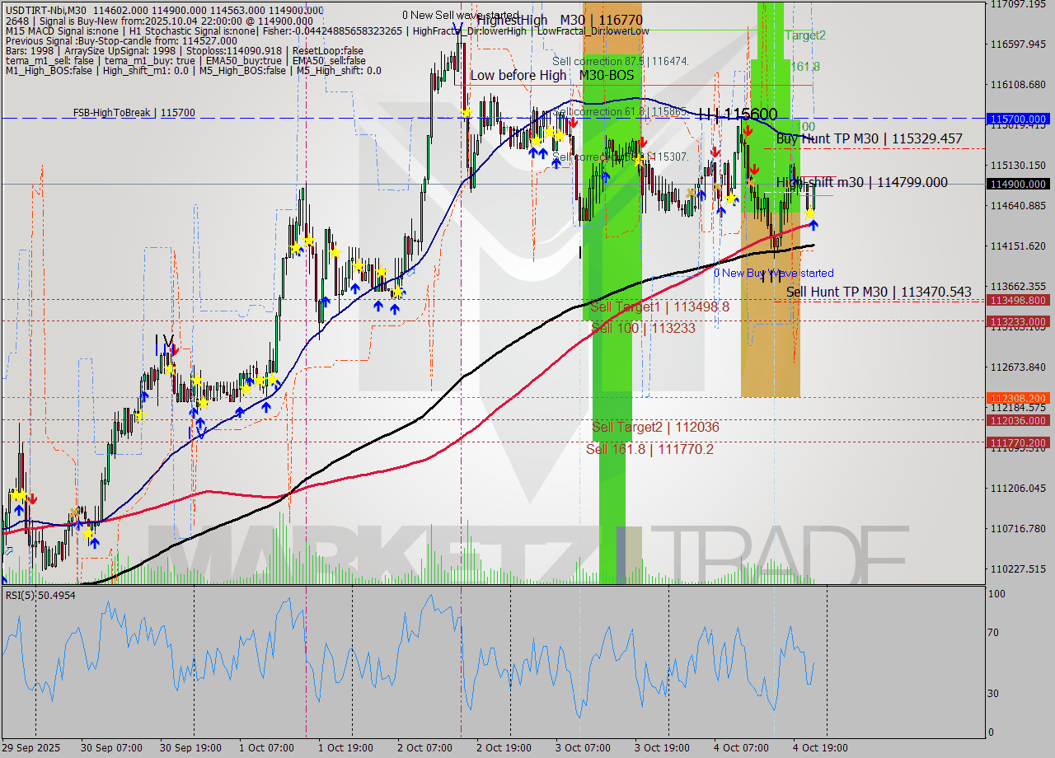Select the double blue up arrows near Sell correction 61.8
Screen dimensions: 1055x758
click(537, 151)
